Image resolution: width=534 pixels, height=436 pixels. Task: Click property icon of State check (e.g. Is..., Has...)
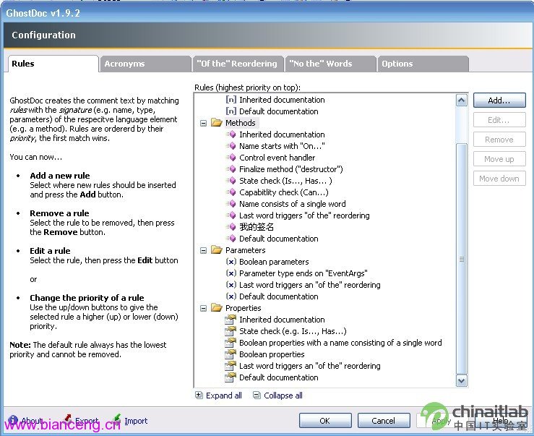click(231, 330)
